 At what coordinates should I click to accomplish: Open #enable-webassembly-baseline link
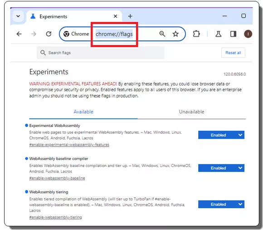(57, 178)
